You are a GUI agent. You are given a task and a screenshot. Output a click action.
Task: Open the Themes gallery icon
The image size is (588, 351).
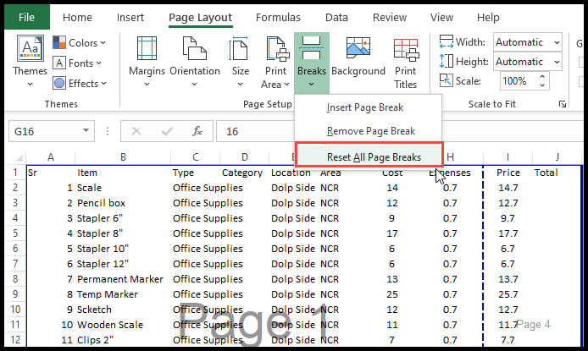[30, 48]
